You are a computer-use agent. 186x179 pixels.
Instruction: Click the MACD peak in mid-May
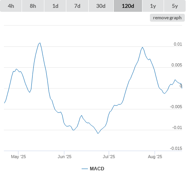40,43
